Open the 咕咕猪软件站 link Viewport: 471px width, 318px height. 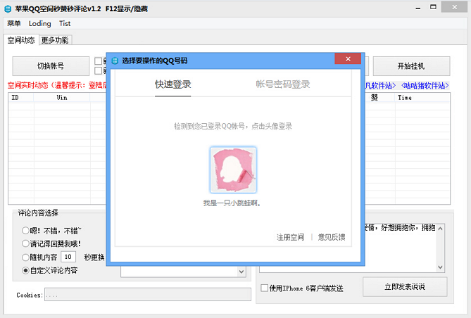pyautogui.click(x=425, y=86)
